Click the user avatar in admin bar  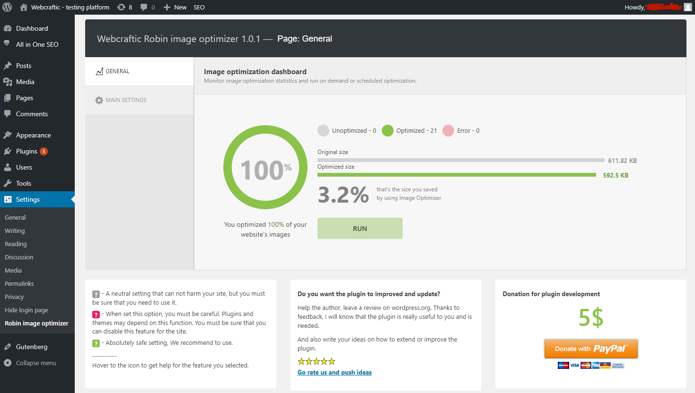687,7
